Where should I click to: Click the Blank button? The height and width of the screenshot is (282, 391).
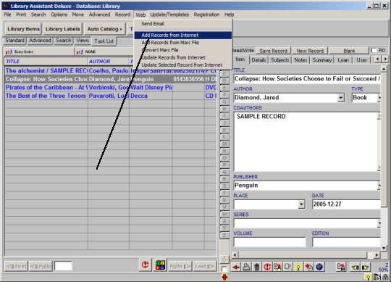tap(349, 51)
